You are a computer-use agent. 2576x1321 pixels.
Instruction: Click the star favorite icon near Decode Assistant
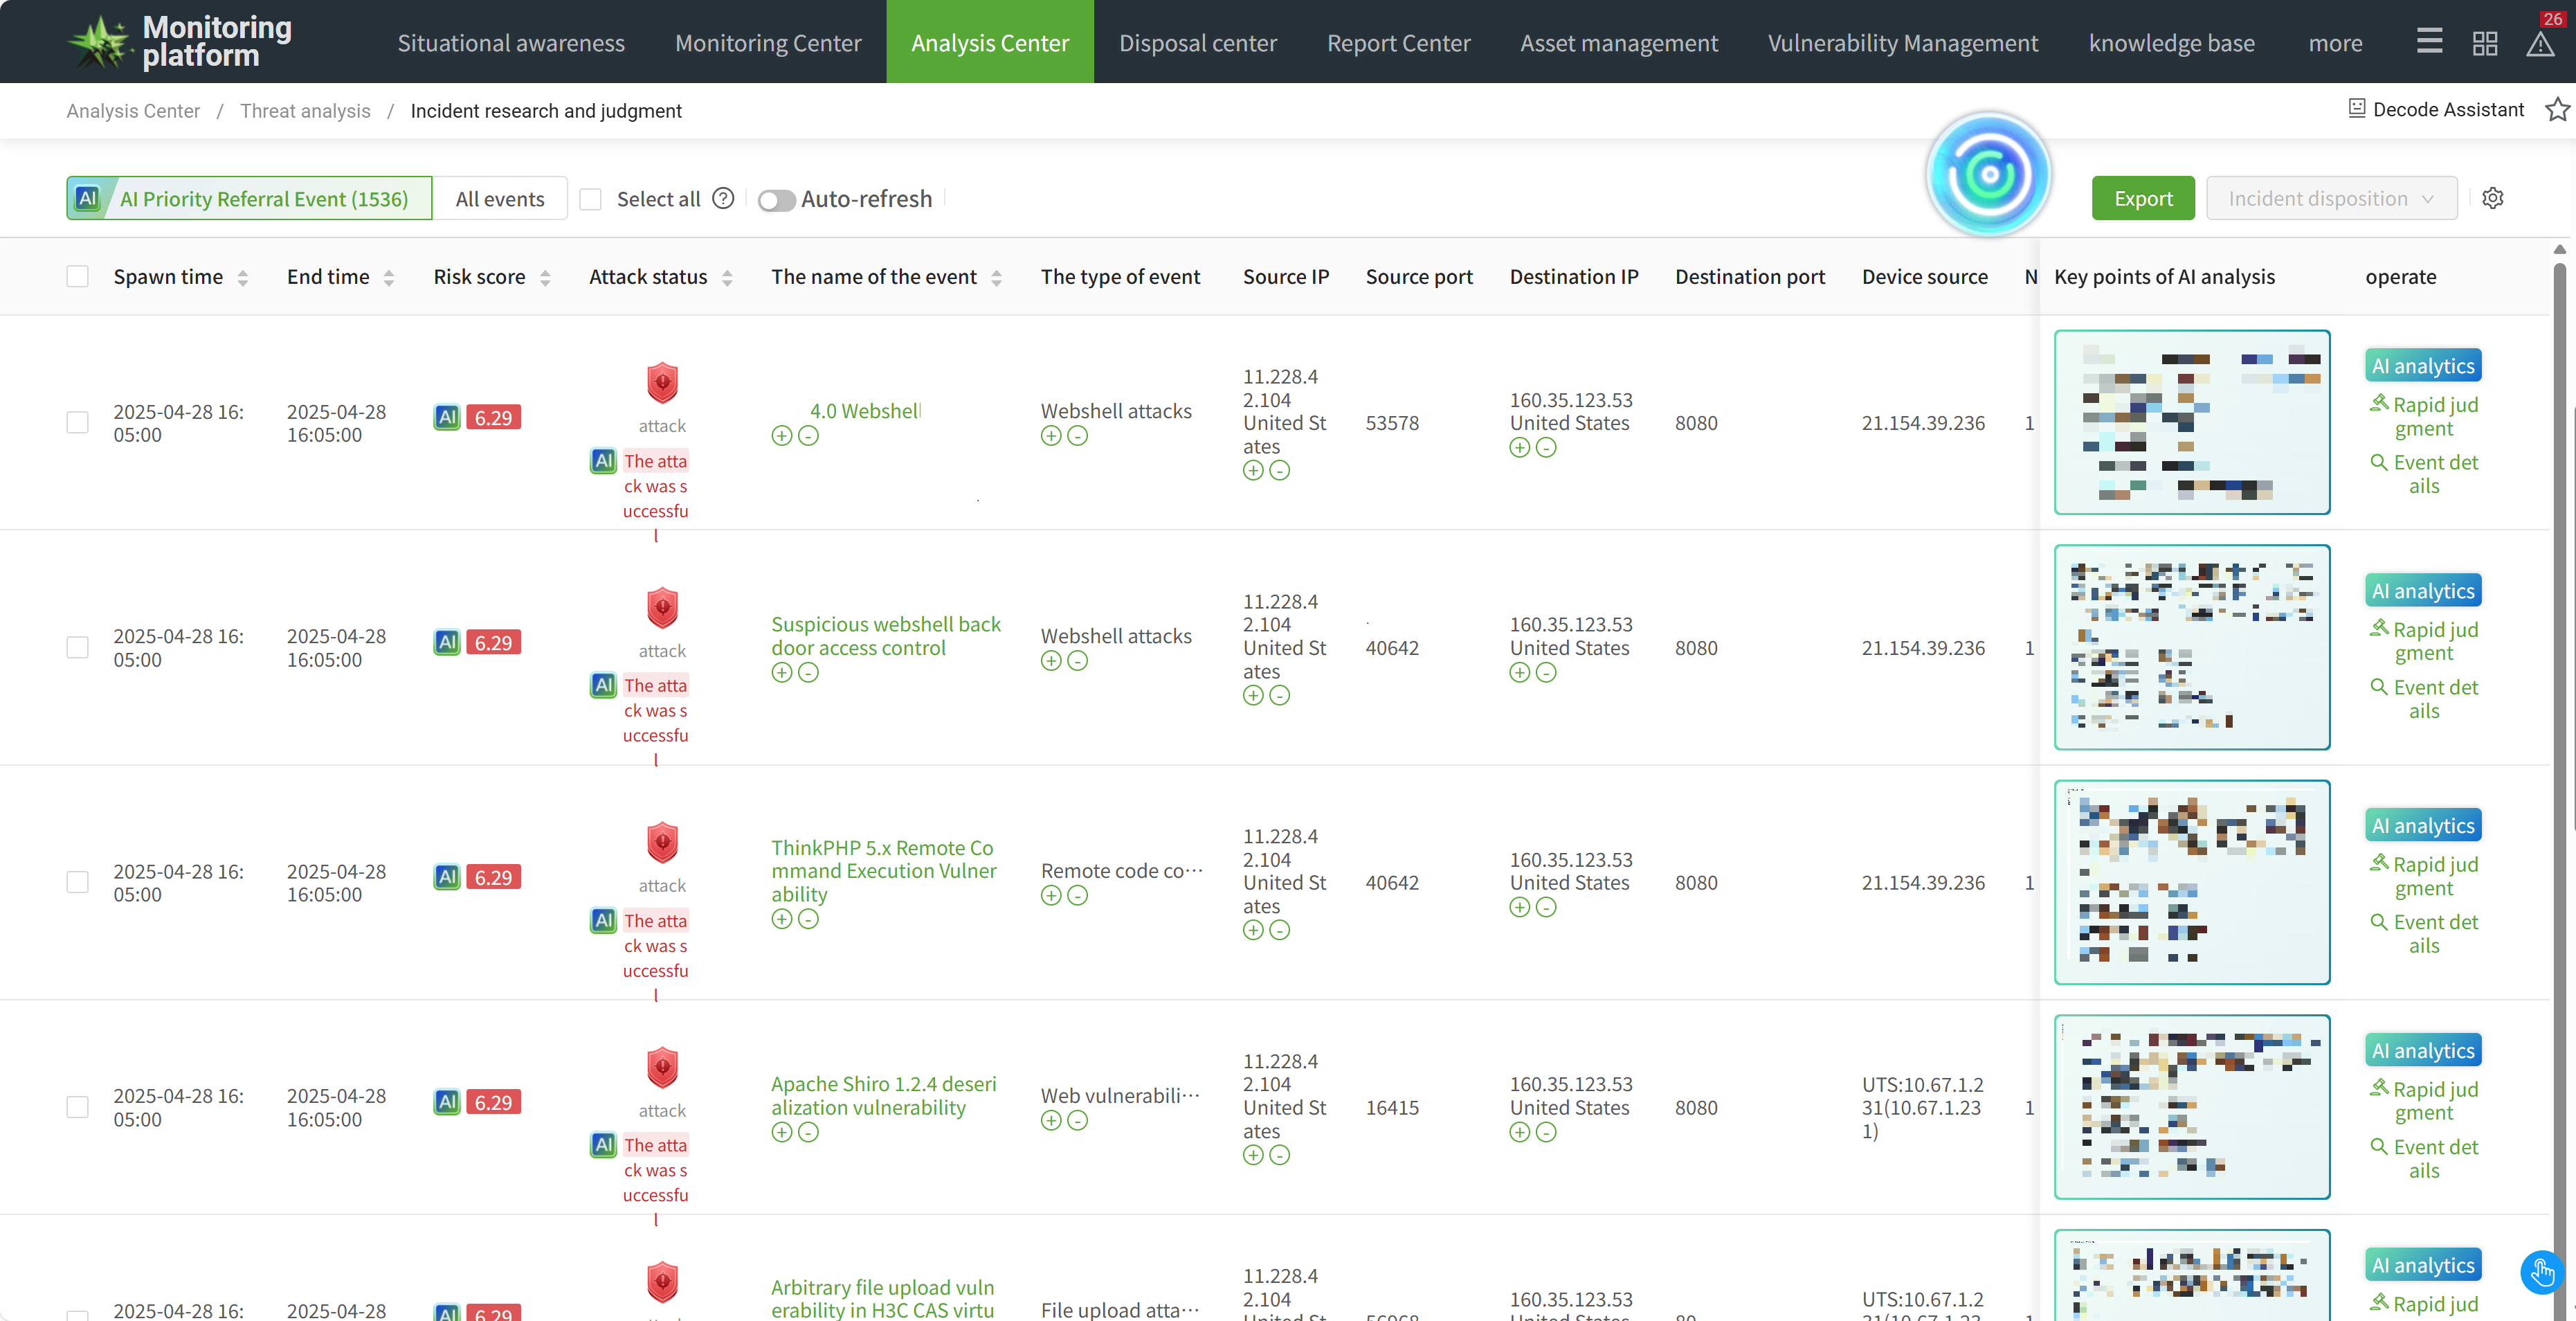(x=2557, y=109)
